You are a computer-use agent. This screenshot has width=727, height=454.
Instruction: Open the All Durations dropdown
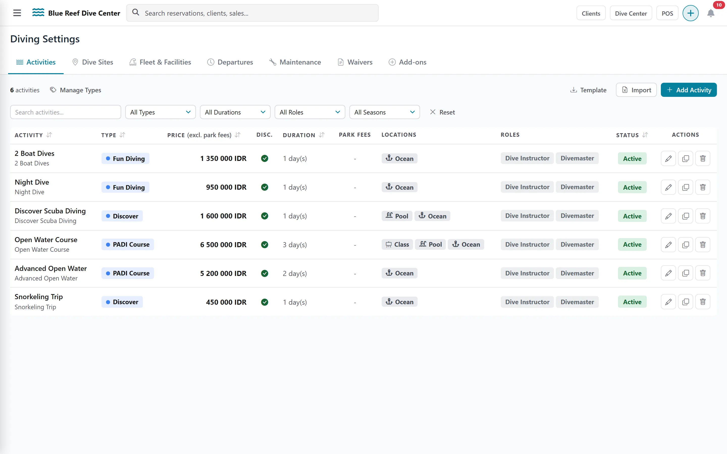tap(235, 112)
